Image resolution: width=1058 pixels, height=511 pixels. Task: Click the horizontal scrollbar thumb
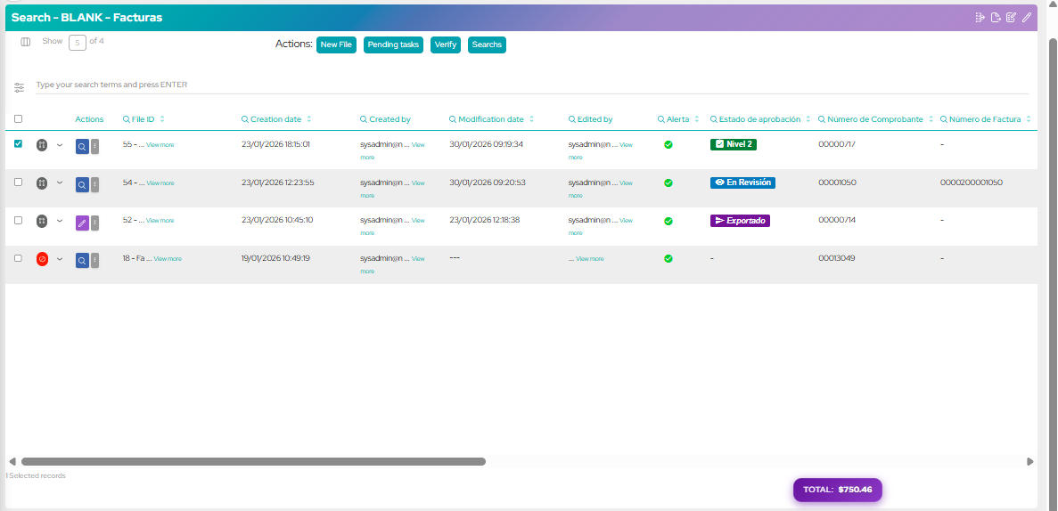pos(253,461)
